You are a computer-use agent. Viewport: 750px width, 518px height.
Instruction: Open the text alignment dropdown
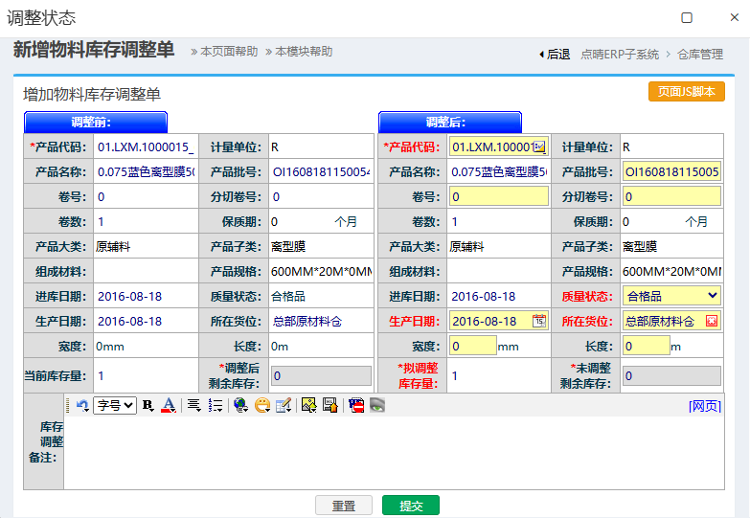pos(194,405)
